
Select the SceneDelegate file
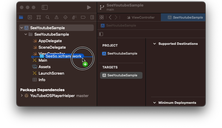(52, 47)
